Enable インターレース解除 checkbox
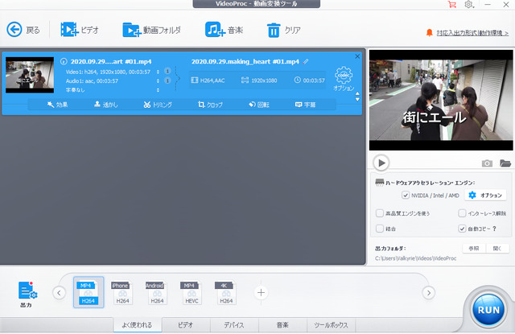The width and height of the screenshot is (515, 334). (462, 213)
